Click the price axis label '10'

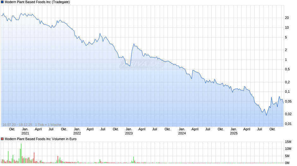[287, 28]
